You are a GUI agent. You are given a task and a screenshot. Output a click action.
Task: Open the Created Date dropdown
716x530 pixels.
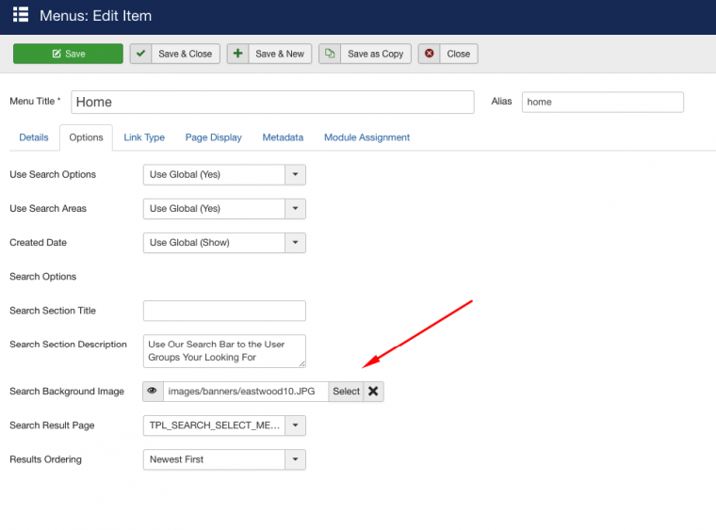point(296,242)
